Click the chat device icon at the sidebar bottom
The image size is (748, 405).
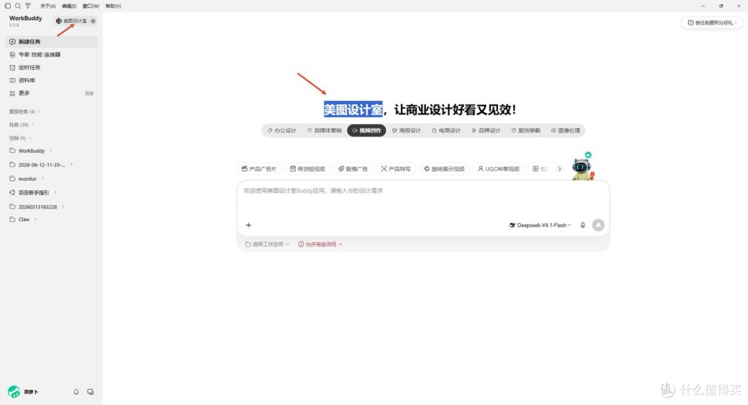tap(90, 392)
